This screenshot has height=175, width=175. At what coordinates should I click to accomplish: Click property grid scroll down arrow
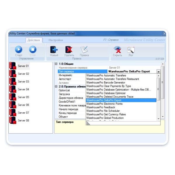pos(163,117)
